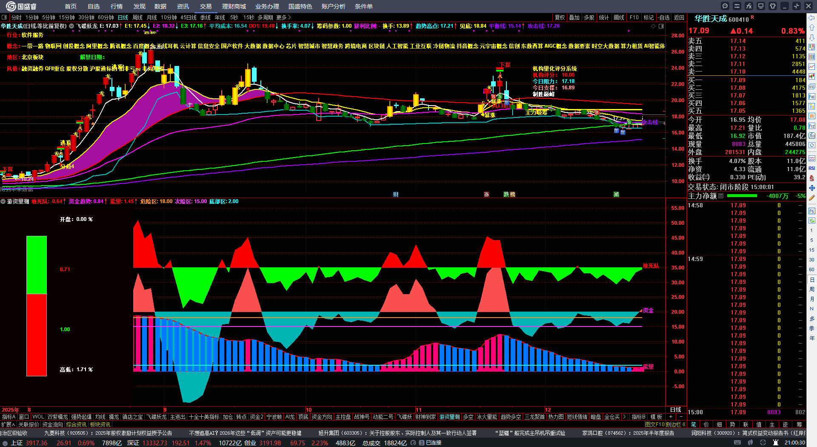Toggle the checkmark circle next to 飞碟妖龙
This screenshot has height=447, width=817.
[x=71, y=26]
